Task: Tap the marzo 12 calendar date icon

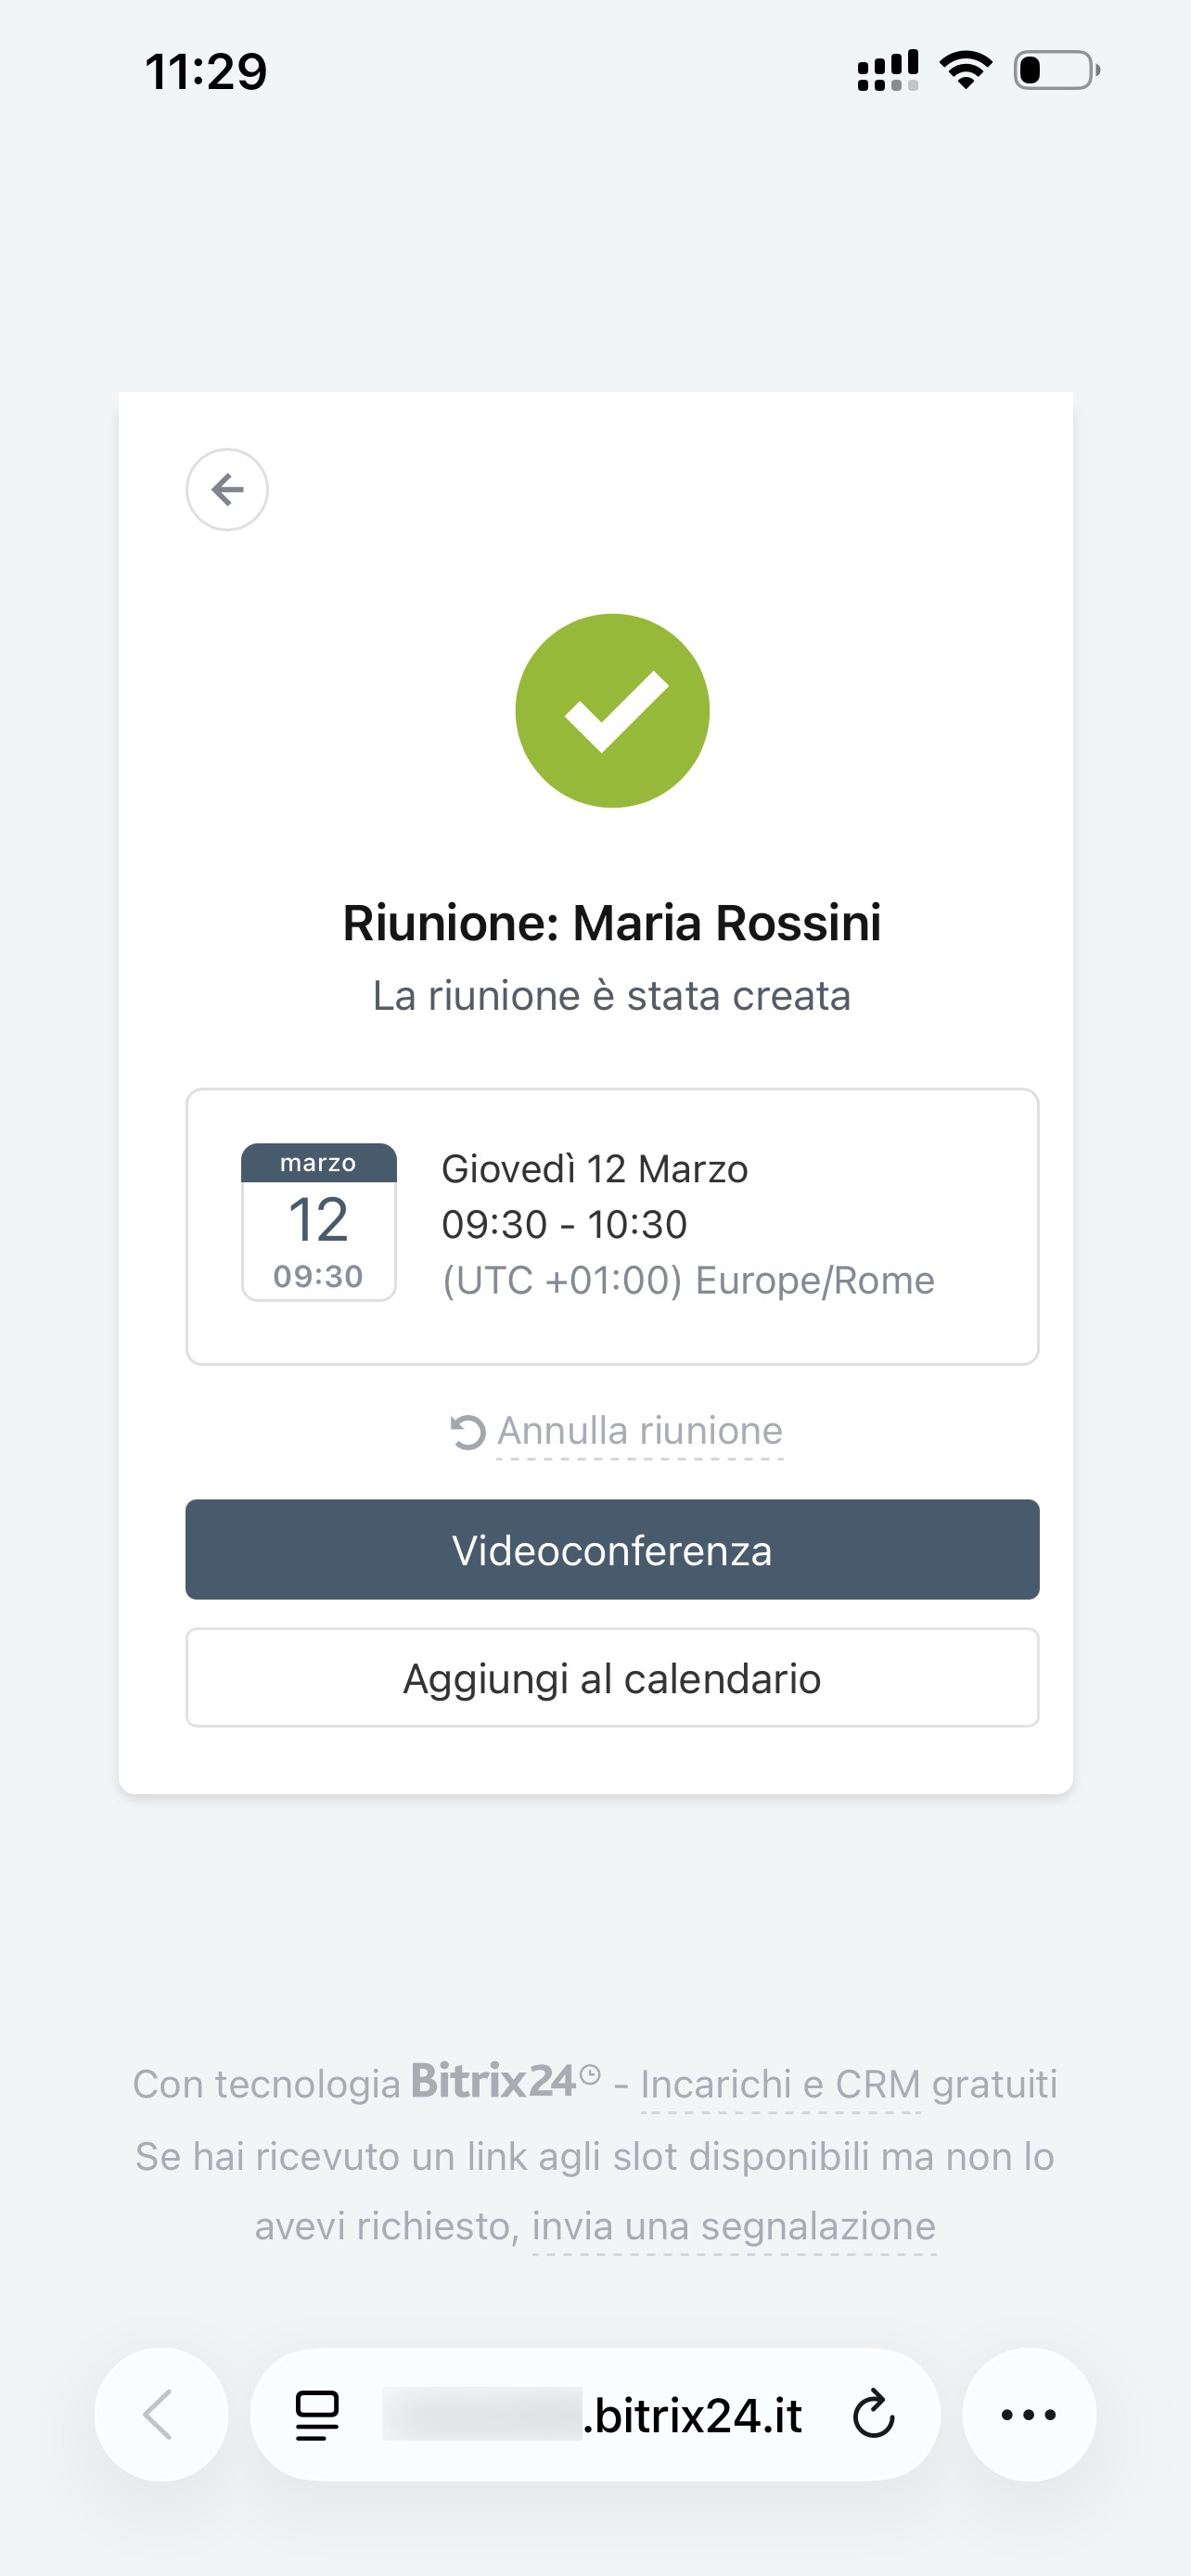Action: [x=318, y=1222]
